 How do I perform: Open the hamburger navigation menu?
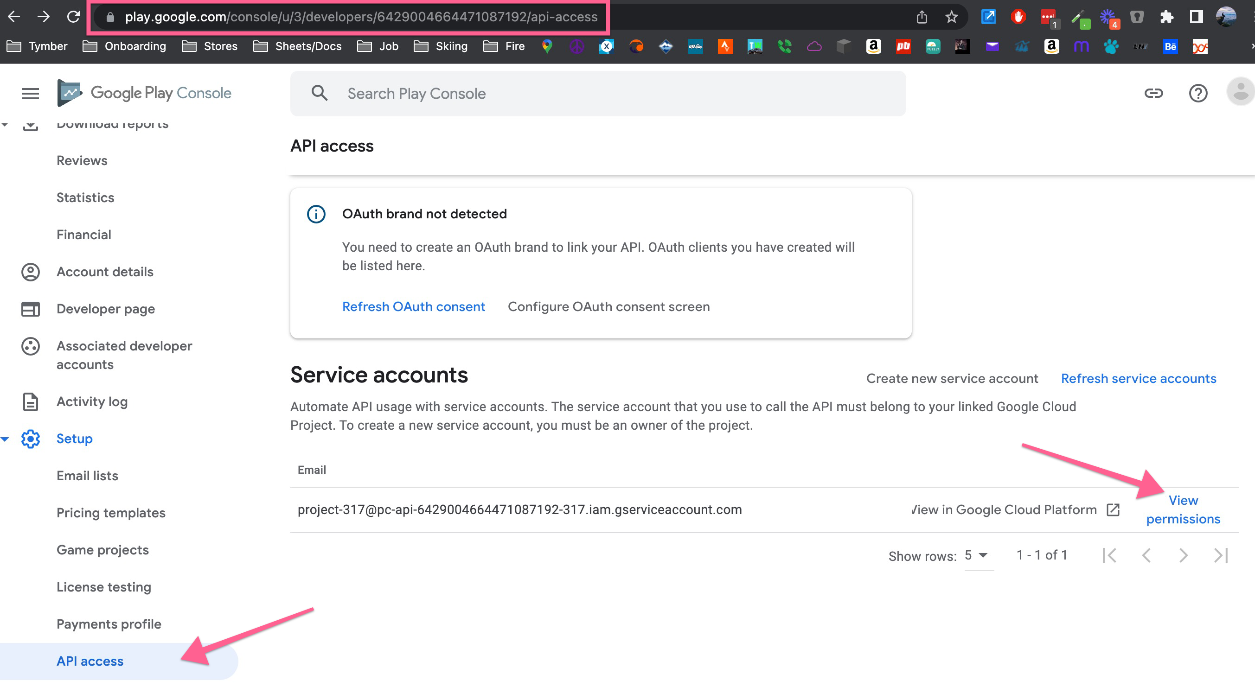(x=30, y=93)
